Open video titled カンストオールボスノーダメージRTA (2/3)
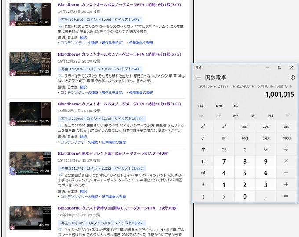Viewport: 299px width, 237px height. coord(120,55)
